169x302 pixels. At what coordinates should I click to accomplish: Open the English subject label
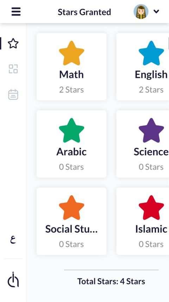click(x=151, y=75)
